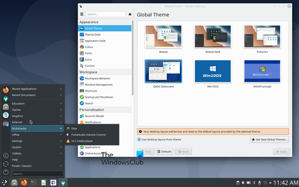Click the Defaults button

164,152
